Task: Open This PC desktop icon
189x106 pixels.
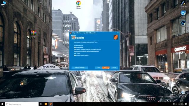Action: click(4, 4)
